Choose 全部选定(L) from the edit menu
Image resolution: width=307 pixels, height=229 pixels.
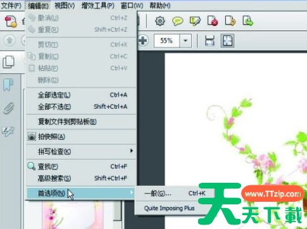[x=82, y=95]
